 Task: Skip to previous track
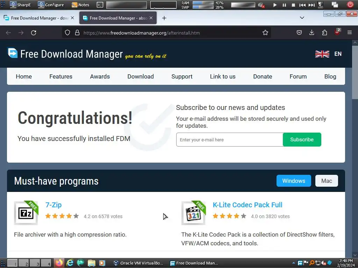[302, 5]
